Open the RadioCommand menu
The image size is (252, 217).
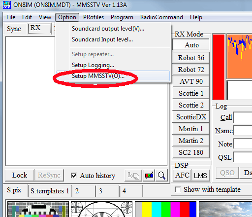click(x=161, y=17)
